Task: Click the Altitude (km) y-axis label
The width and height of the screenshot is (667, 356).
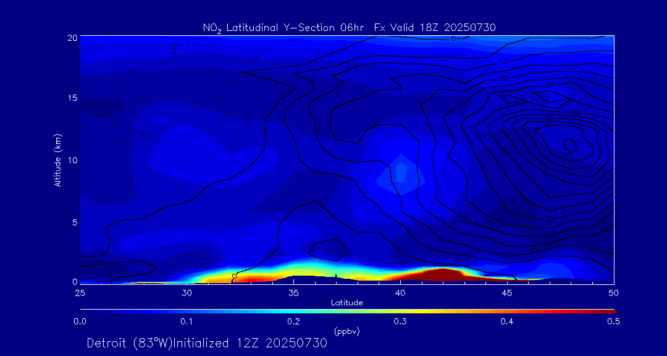Action: coord(57,159)
